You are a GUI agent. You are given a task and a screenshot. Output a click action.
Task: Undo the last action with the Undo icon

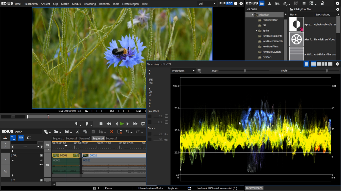click(128, 132)
